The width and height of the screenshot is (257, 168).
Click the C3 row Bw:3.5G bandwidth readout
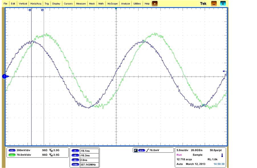[54, 155]
